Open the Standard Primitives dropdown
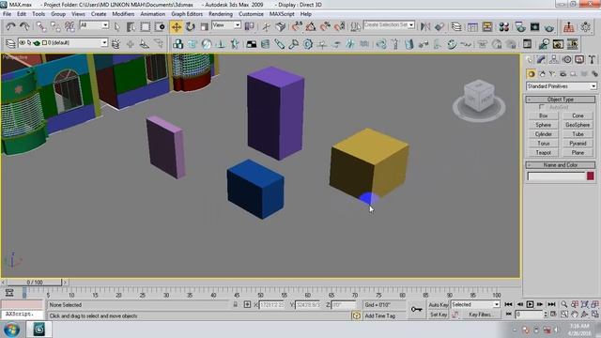Image resolution: width=601 pixels, height=338 pixels. pos(562,86)
